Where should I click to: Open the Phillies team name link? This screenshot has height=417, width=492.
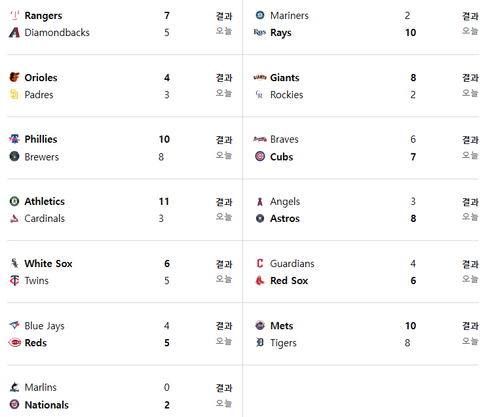coord(41,139)
